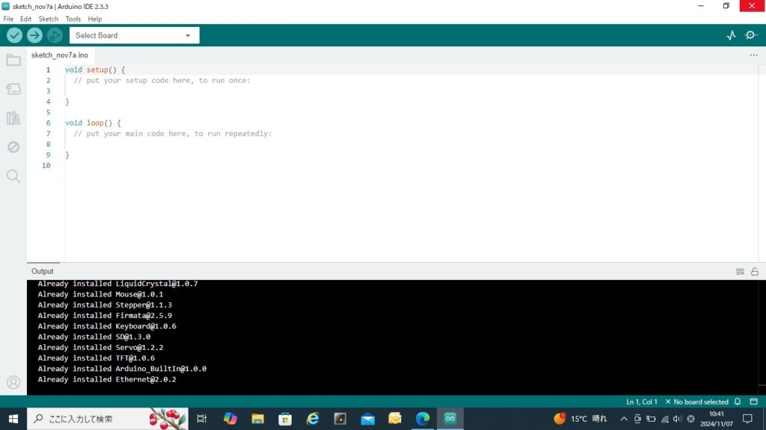Open the Sketch menu

click(x=49, y=19)
